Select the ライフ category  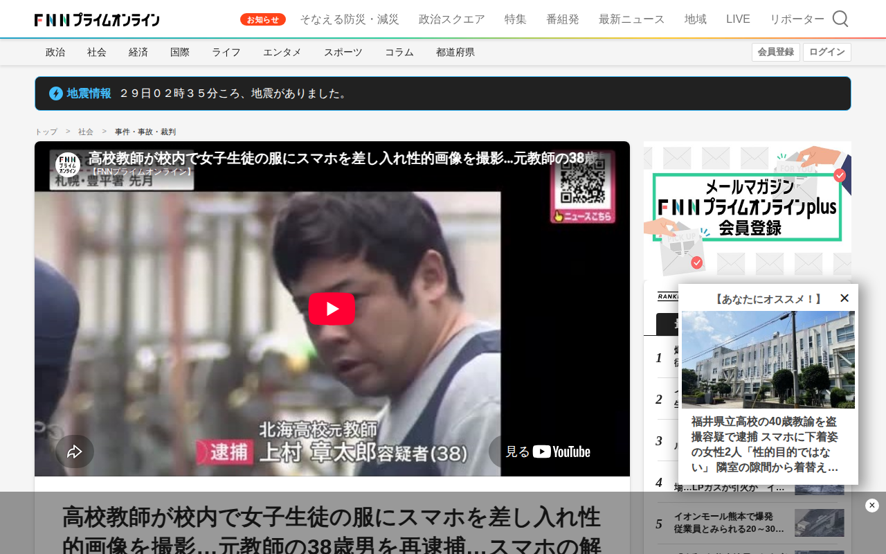click(x=226, y=52)
